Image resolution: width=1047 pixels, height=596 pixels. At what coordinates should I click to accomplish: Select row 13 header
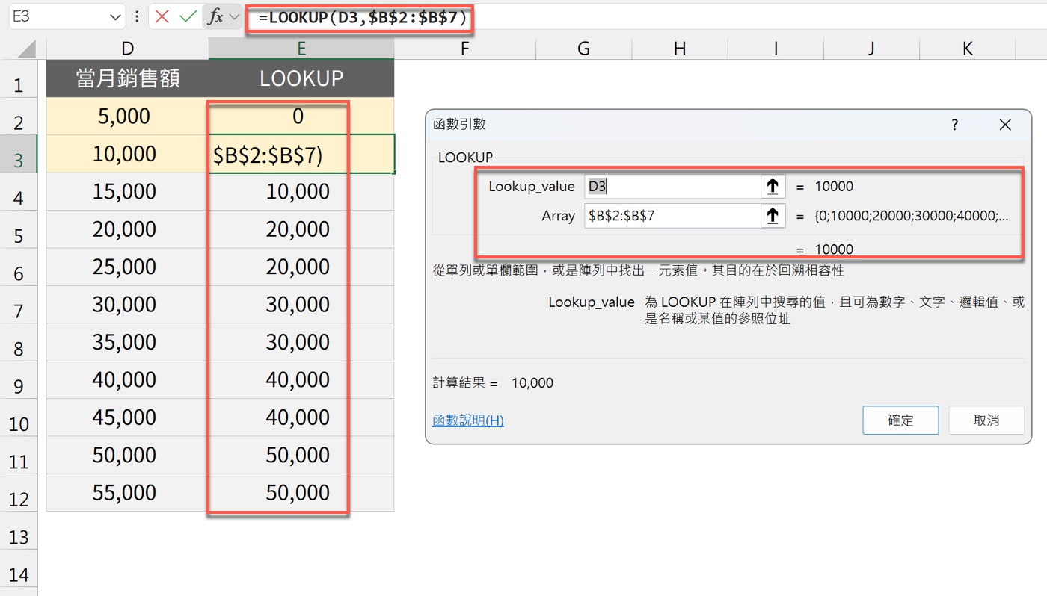pos(19,530)
